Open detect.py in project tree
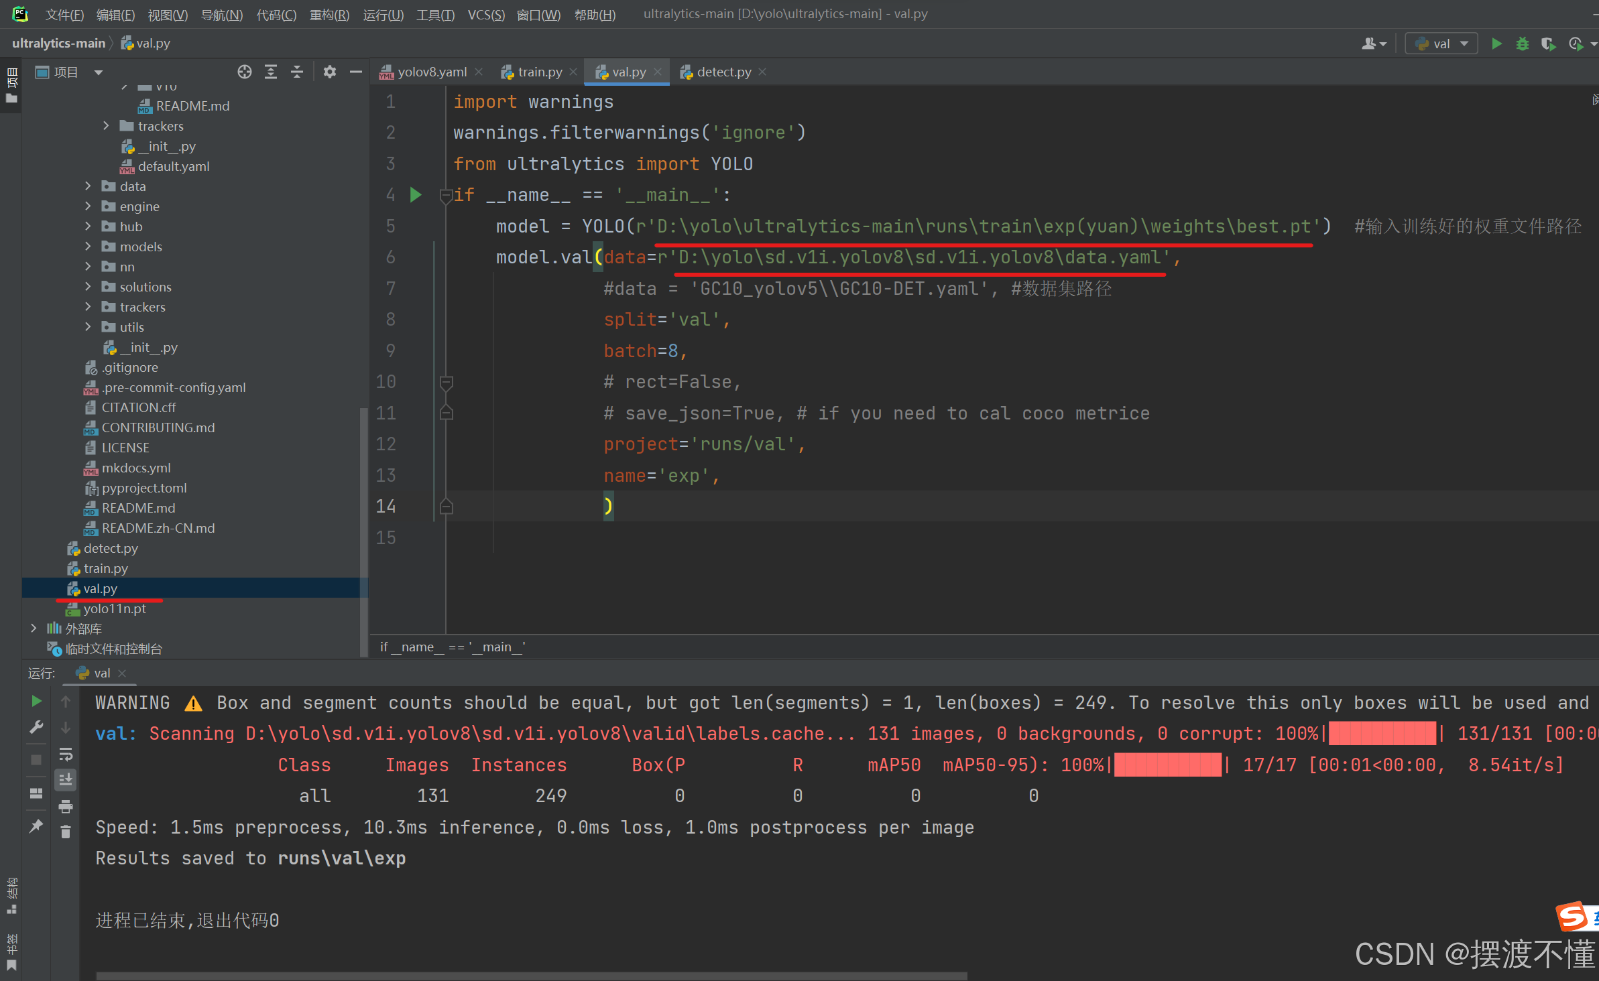 111,548
